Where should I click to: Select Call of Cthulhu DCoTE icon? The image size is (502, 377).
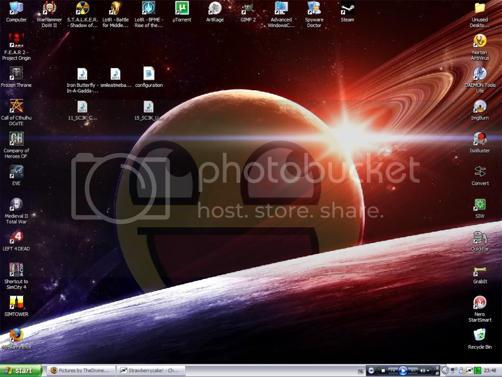(16, 112)
